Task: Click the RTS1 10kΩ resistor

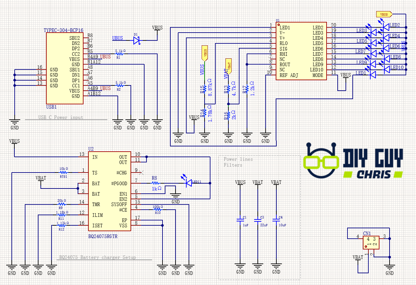Action: (x=64, y=172)
